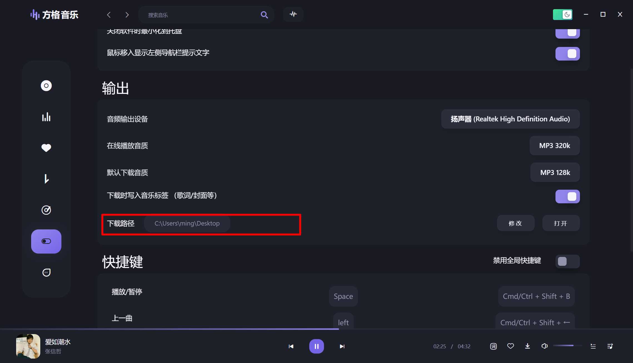Click the 音频输出设备 label

coord(127,119)
